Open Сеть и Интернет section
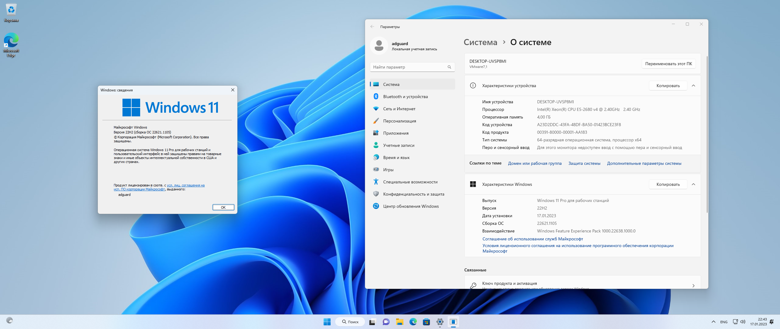 pyautogui.click(x=399, y=109)
